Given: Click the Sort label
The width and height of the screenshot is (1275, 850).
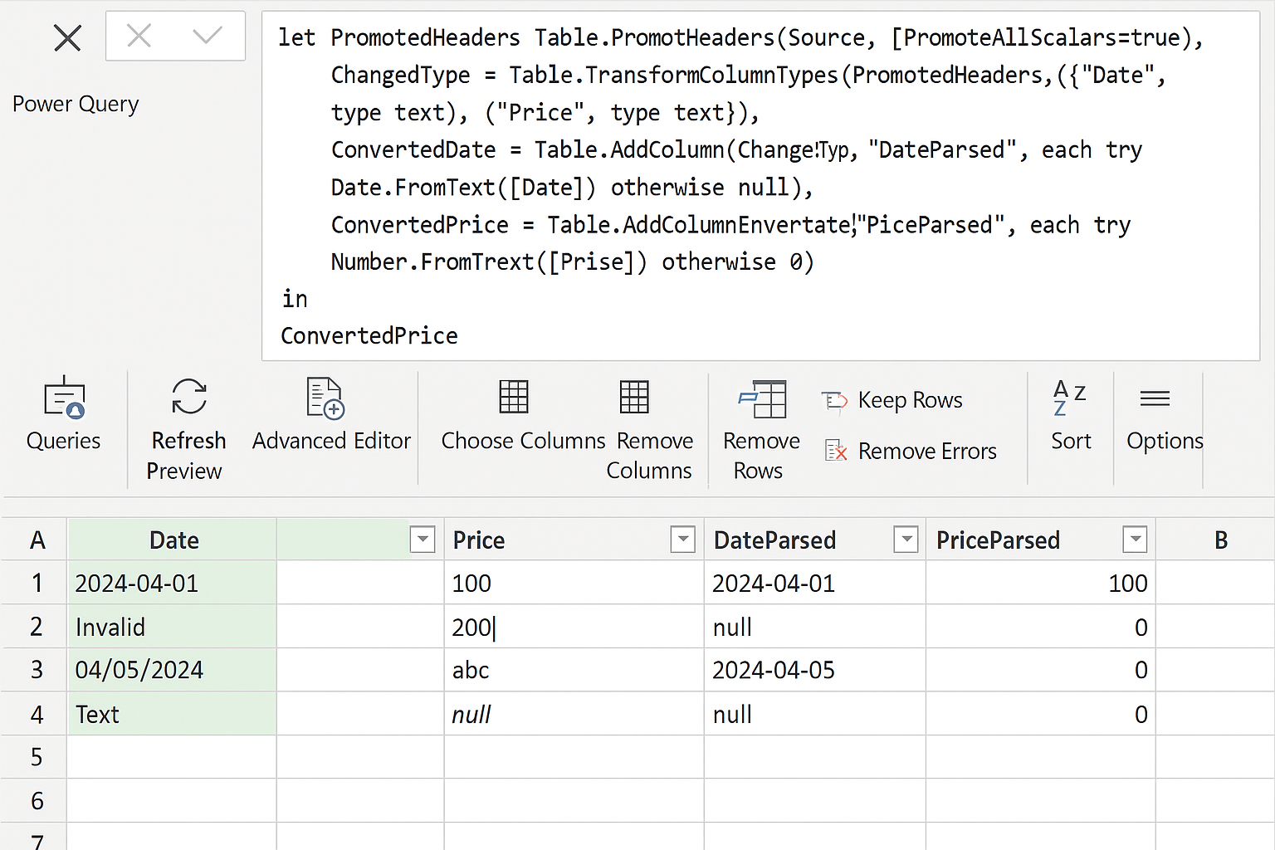Looking at the screenshot, I should 1071,441.
